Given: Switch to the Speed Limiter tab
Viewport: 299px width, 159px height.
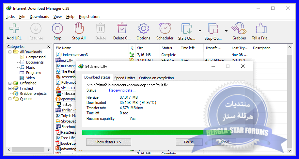Looking at the screenshot, I should (x=125, y=78).
